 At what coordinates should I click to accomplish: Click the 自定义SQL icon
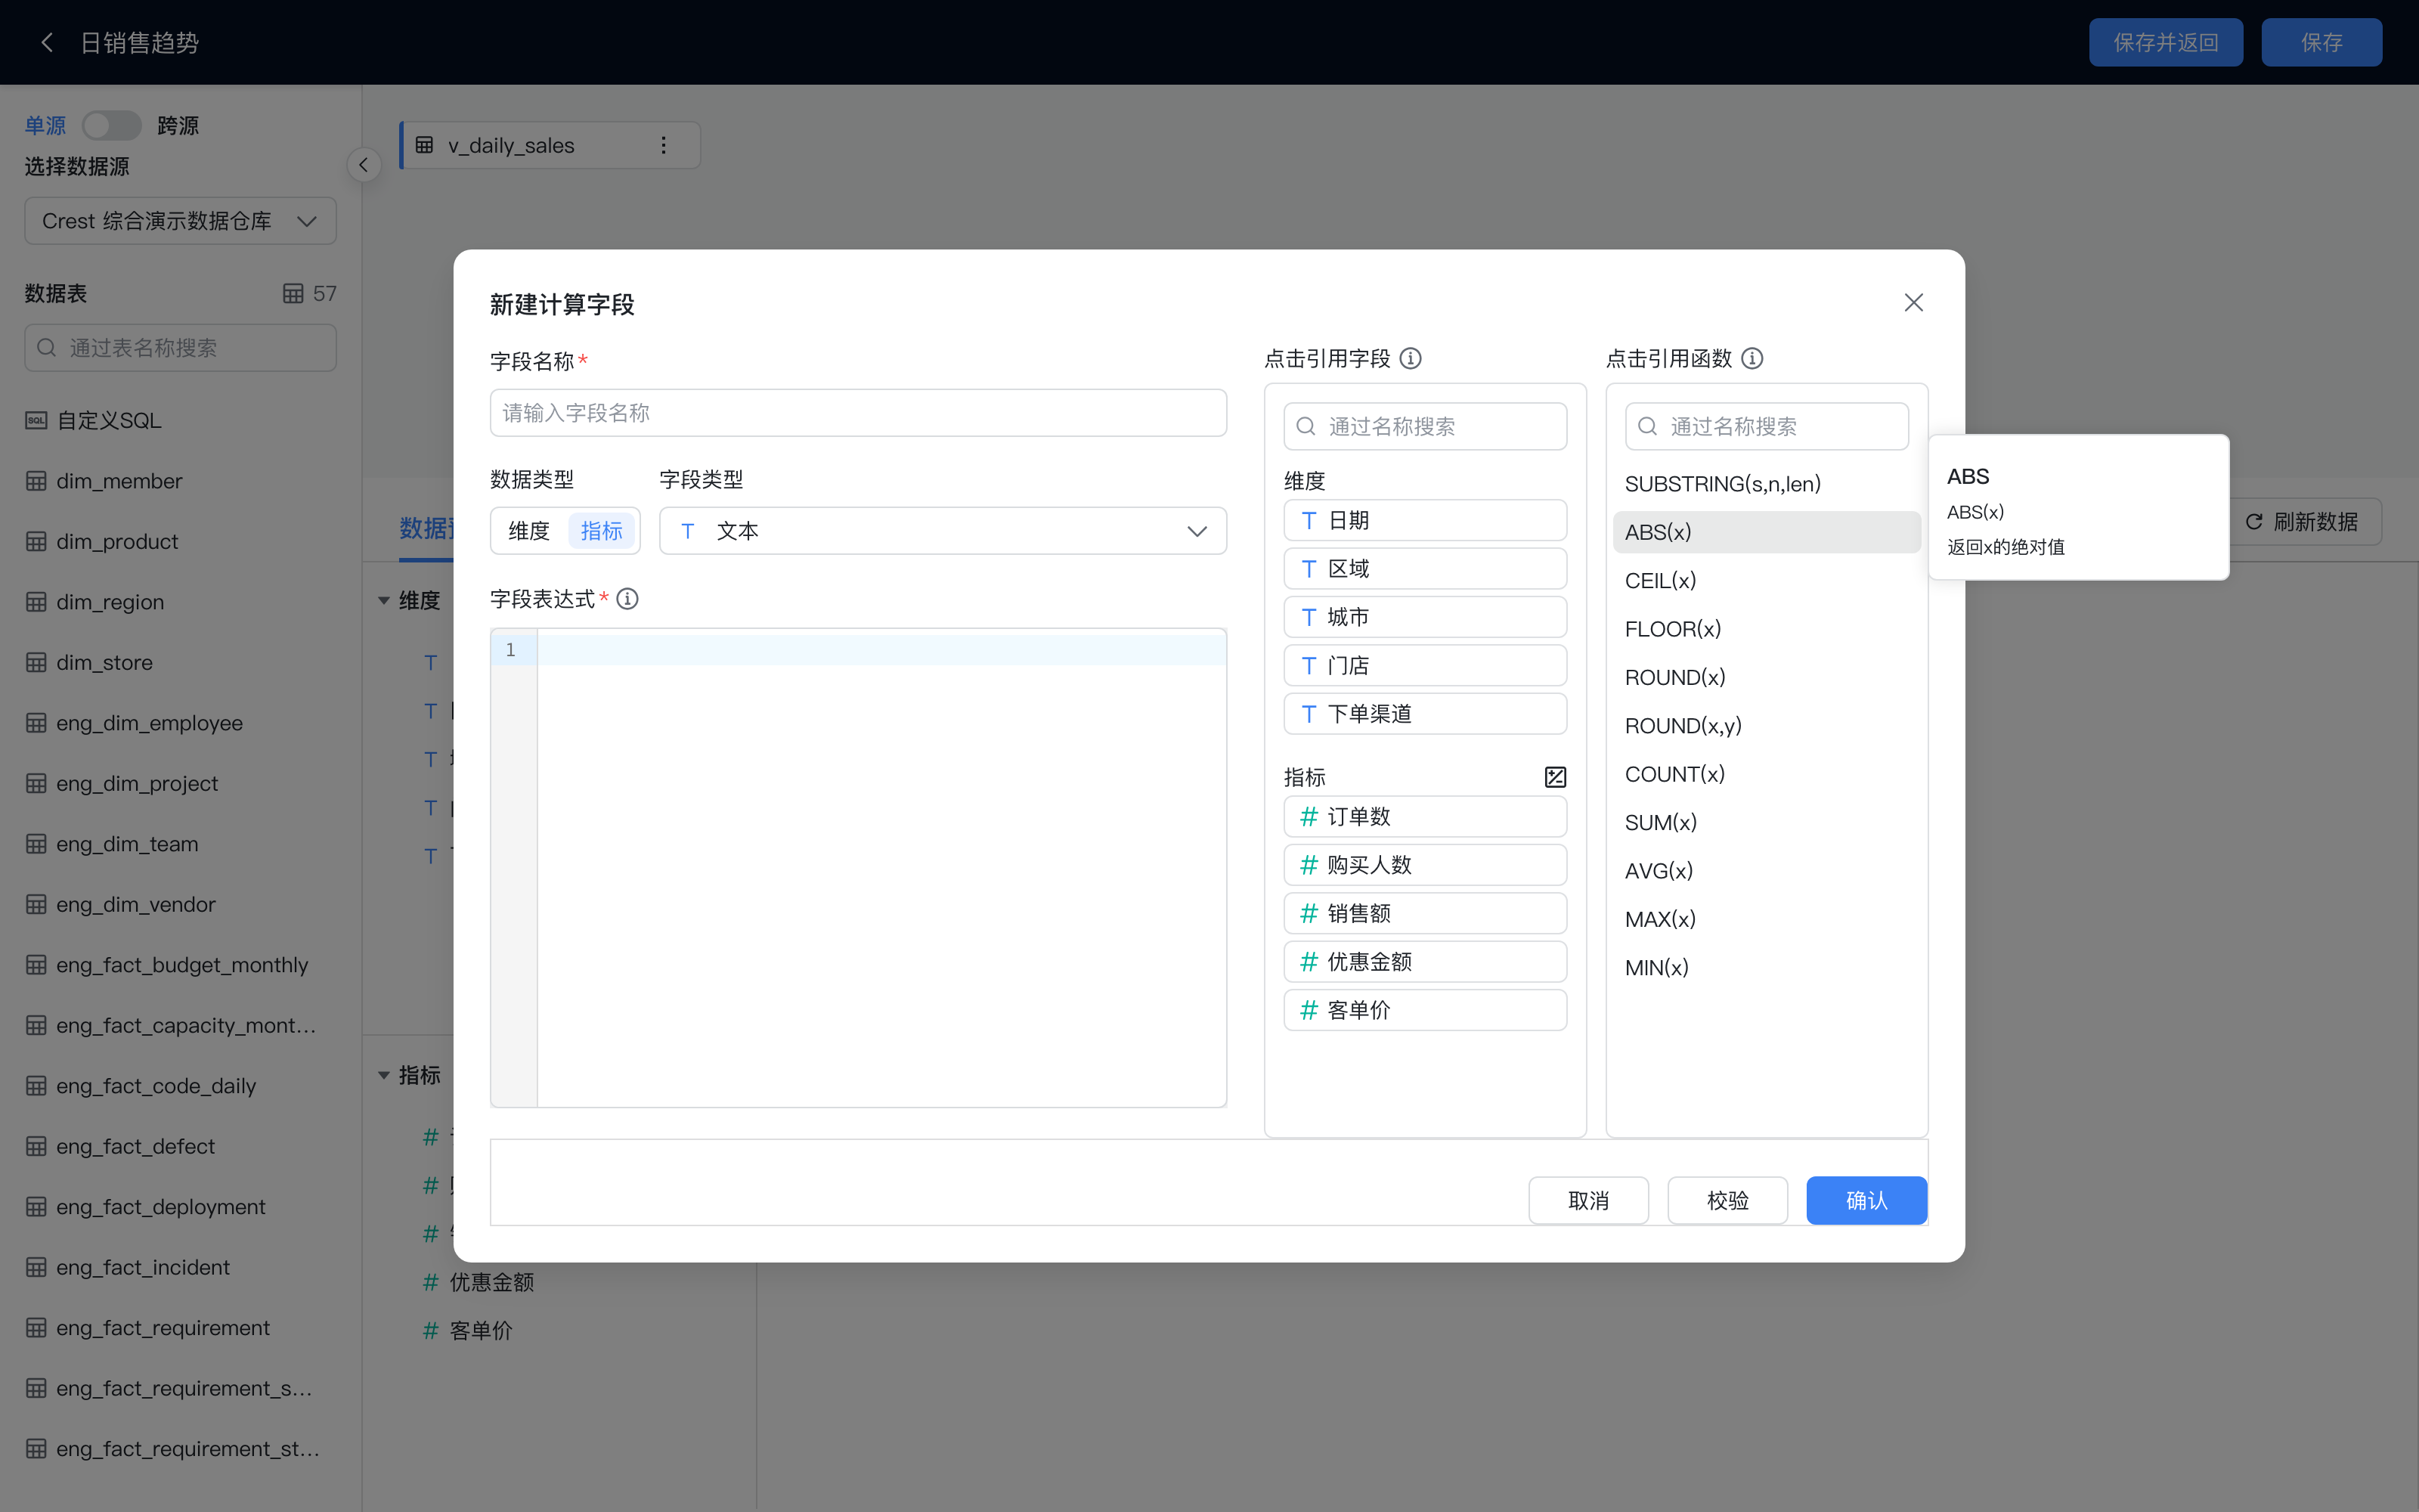[x=36, y=420]
